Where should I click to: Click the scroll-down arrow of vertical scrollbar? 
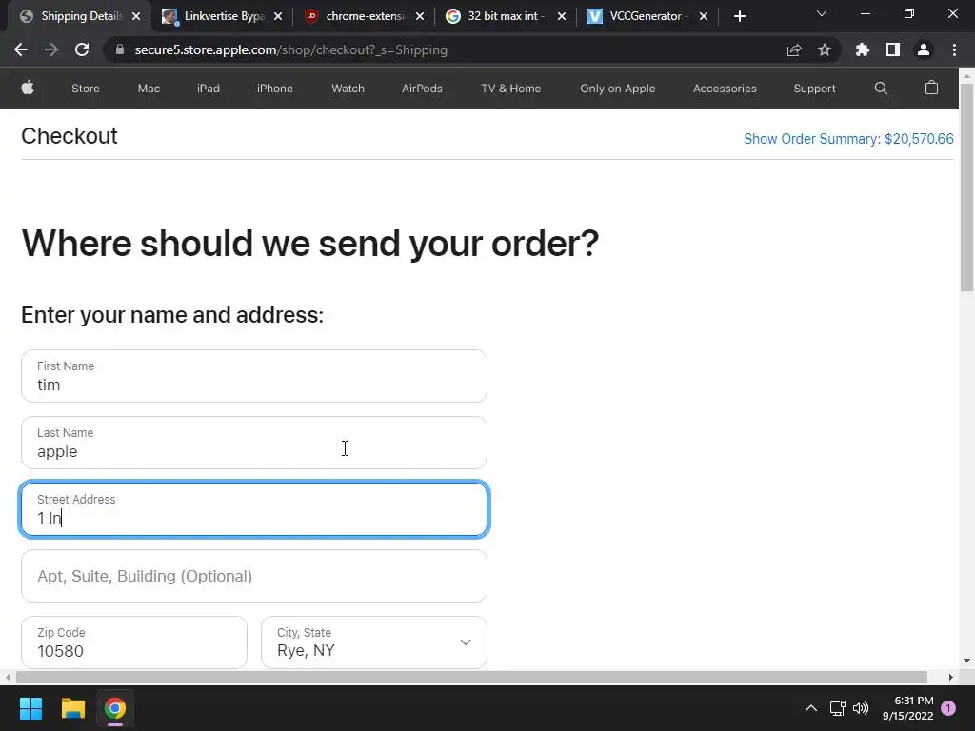[x=967, y=661]
